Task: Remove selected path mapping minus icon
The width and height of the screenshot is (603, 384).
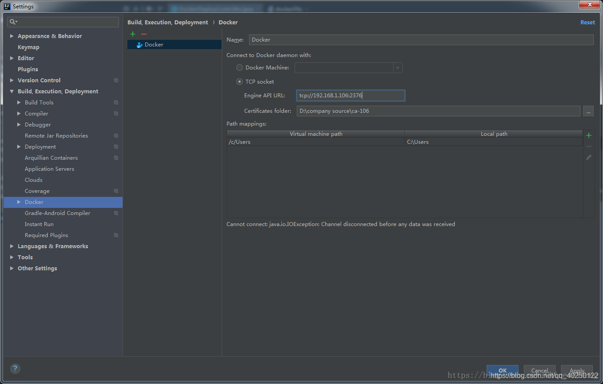Action: click(589, 146)
